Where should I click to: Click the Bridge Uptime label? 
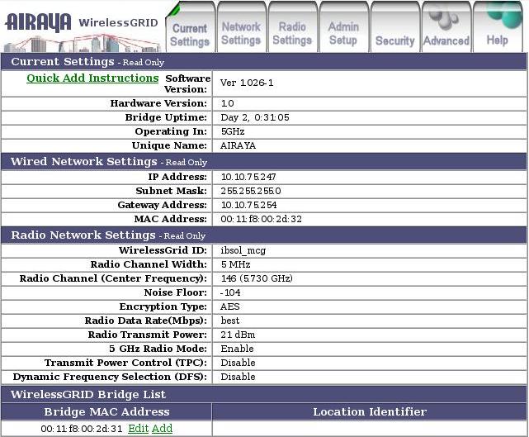tap(166, 117)
